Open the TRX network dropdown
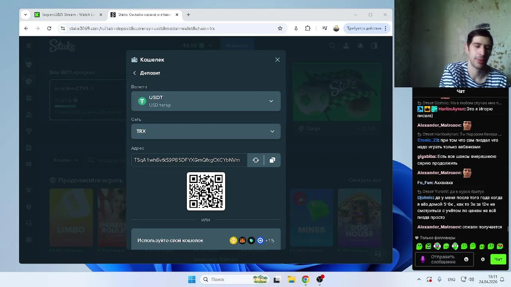The height and width of the screenshot is (287, 511). click(x=206, y=131)
